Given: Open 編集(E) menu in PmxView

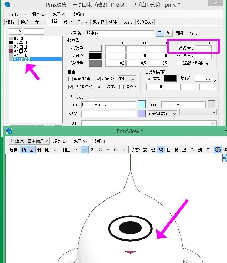Looking at the screenshot, I should tap(60, 141).
